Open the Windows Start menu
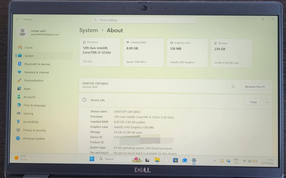Screen dimensions: 286x178 [92, 159]
